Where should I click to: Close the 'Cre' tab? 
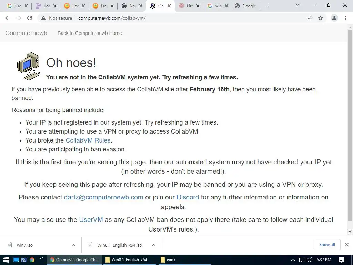(26, 6)
